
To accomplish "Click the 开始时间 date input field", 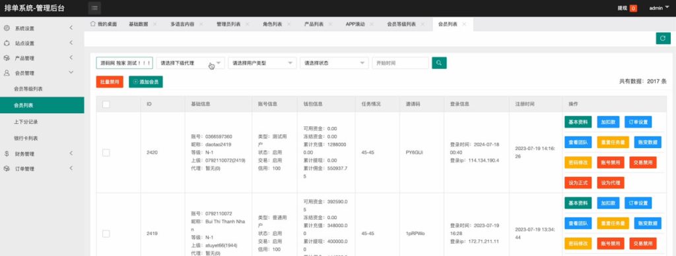I will point(400,63).
